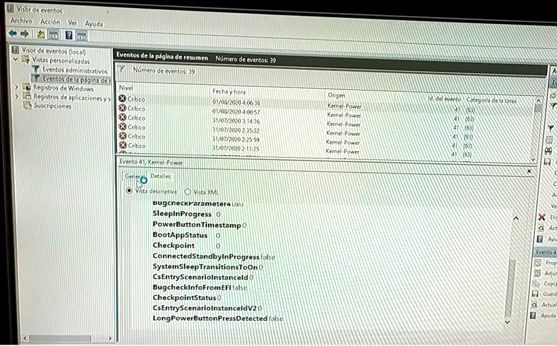The width and height of the screenshot is (557, 346).
Task: Click the critical icon of event 01/08/2020 4:06:36
Action: (122, 98)
